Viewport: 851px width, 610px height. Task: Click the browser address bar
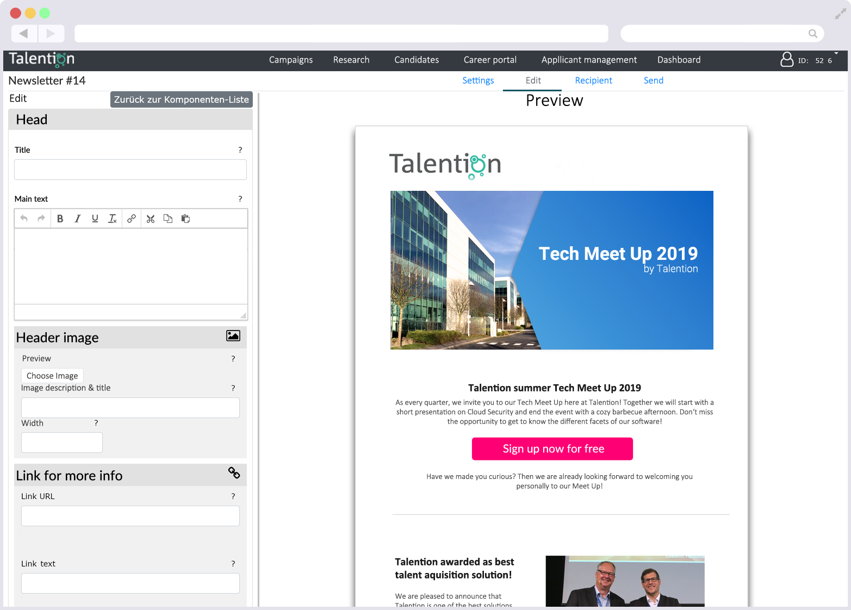coord(341,34)
